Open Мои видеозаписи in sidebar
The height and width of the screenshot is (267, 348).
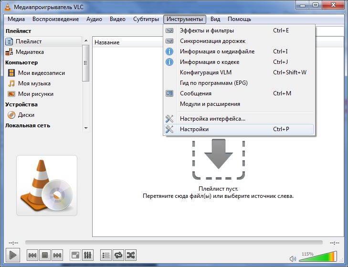43,73
